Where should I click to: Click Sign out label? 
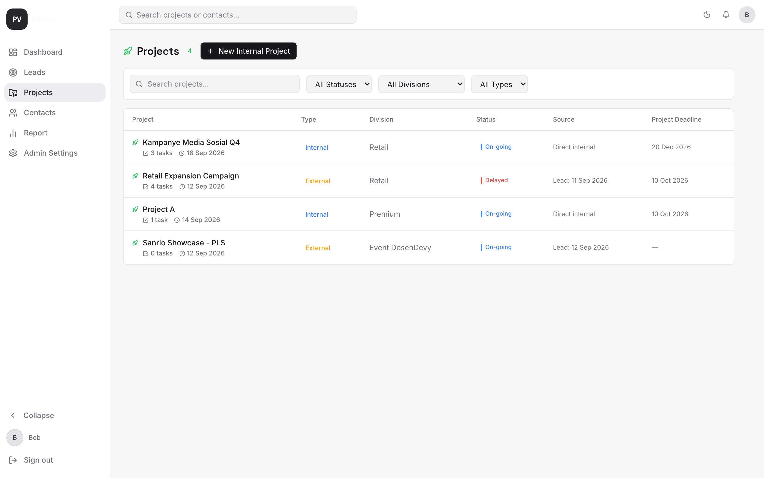(x=38, y=460)
